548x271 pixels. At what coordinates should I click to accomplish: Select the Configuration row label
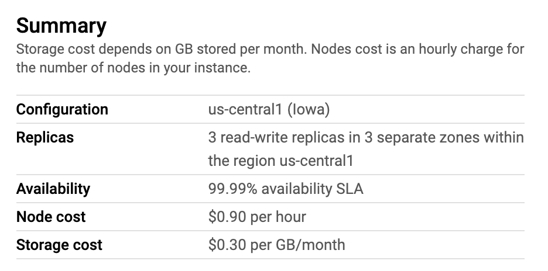62,109
